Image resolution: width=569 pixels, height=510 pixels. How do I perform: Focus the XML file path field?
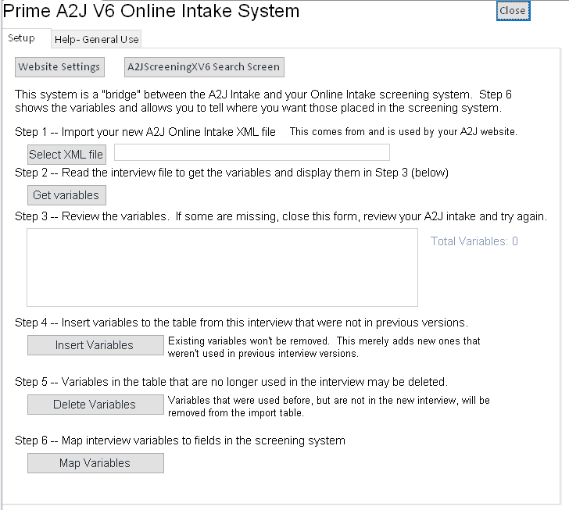tap(252, 152)
